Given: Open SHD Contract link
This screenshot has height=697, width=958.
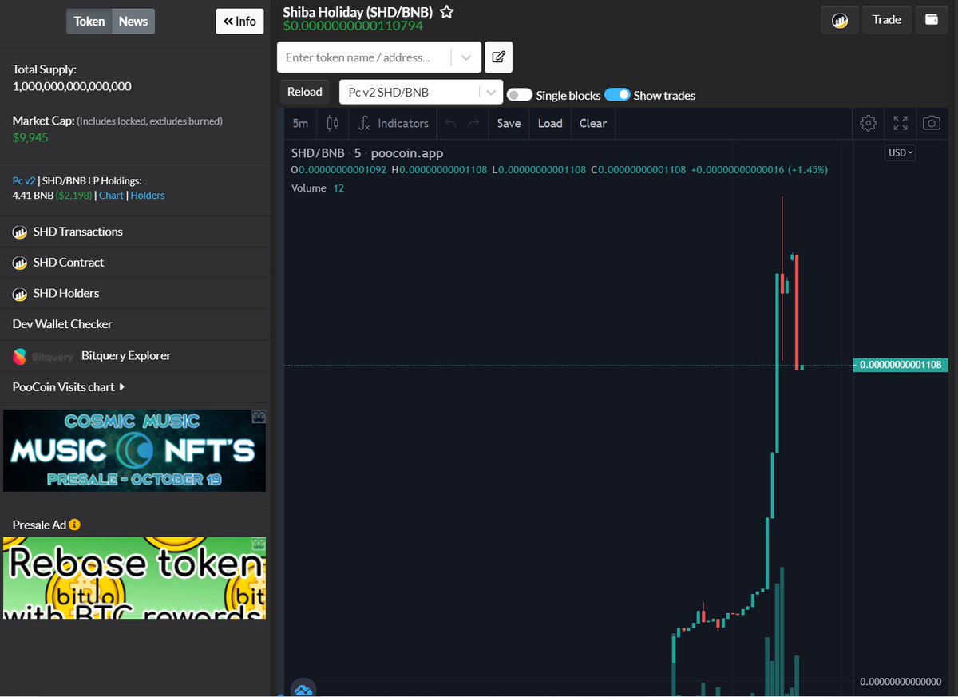Looking at the screenshot, I should click(69, 263).
